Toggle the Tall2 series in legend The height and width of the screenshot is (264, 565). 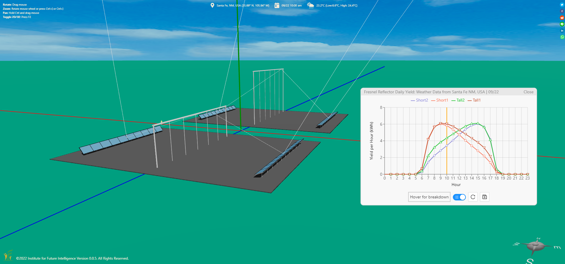458,100
